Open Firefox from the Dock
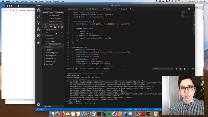 tap(62, 114)
